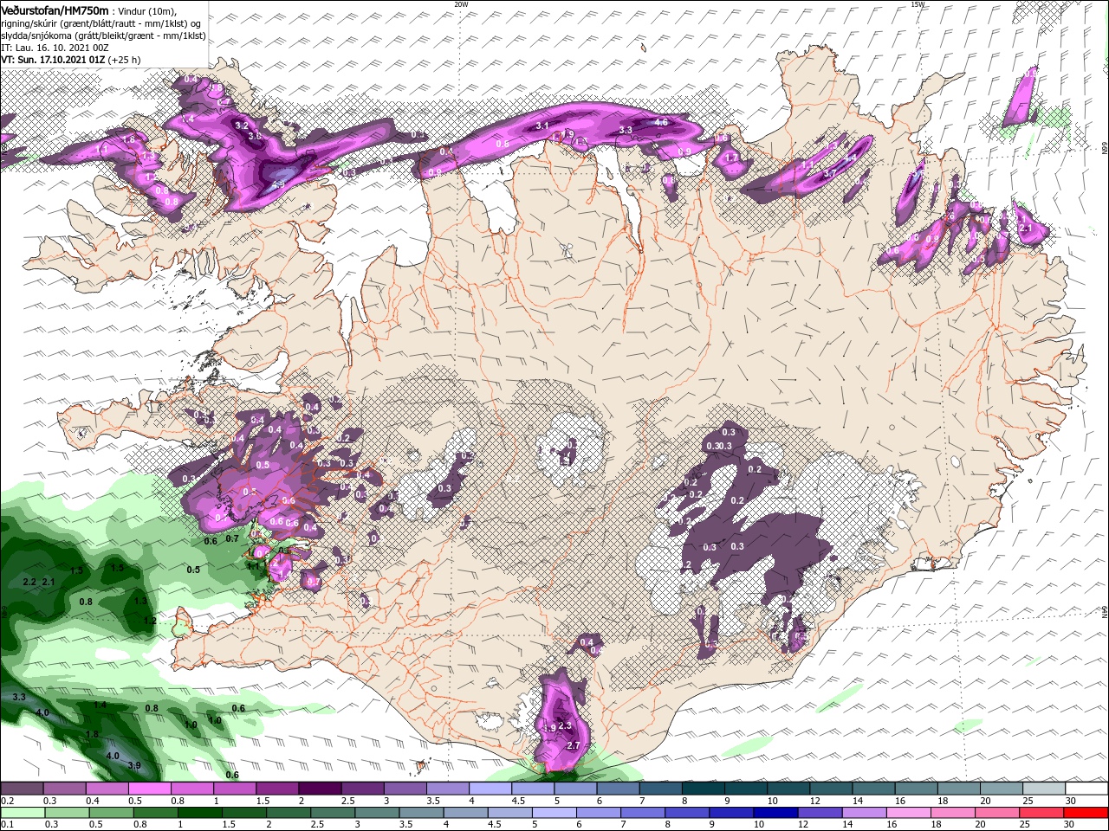Click the 3.1 snowfall value on north coast
This screenshot has width=1109, height=831.
tap(542, 126)
